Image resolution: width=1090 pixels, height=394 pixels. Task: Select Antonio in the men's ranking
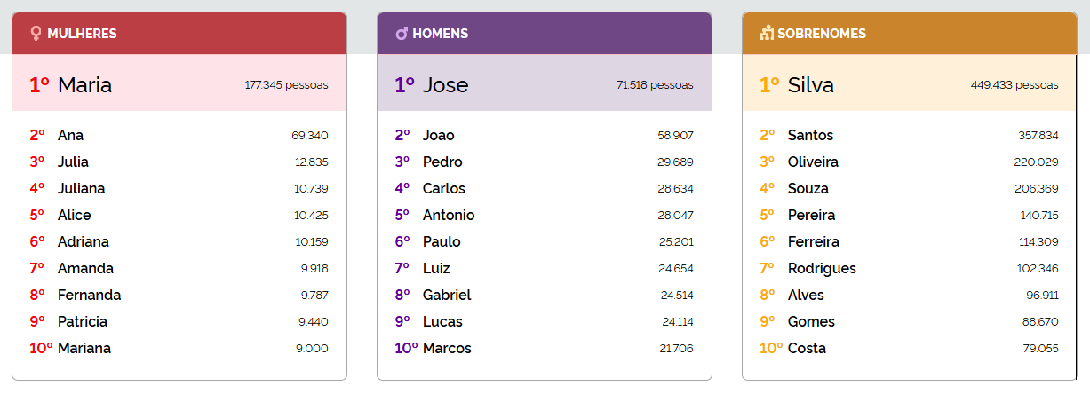pos(449,216)
